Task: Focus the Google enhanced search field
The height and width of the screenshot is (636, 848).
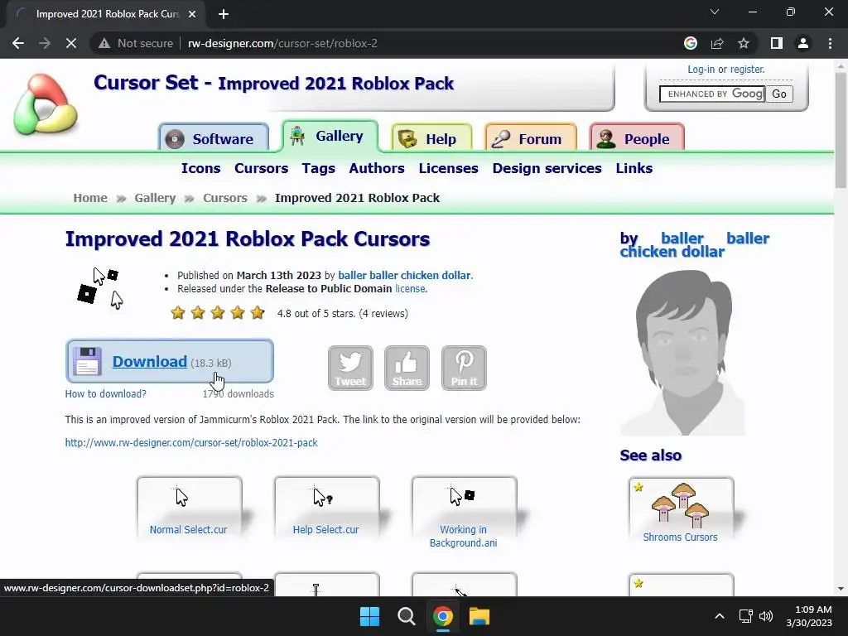Action: [x=711, y=94]
